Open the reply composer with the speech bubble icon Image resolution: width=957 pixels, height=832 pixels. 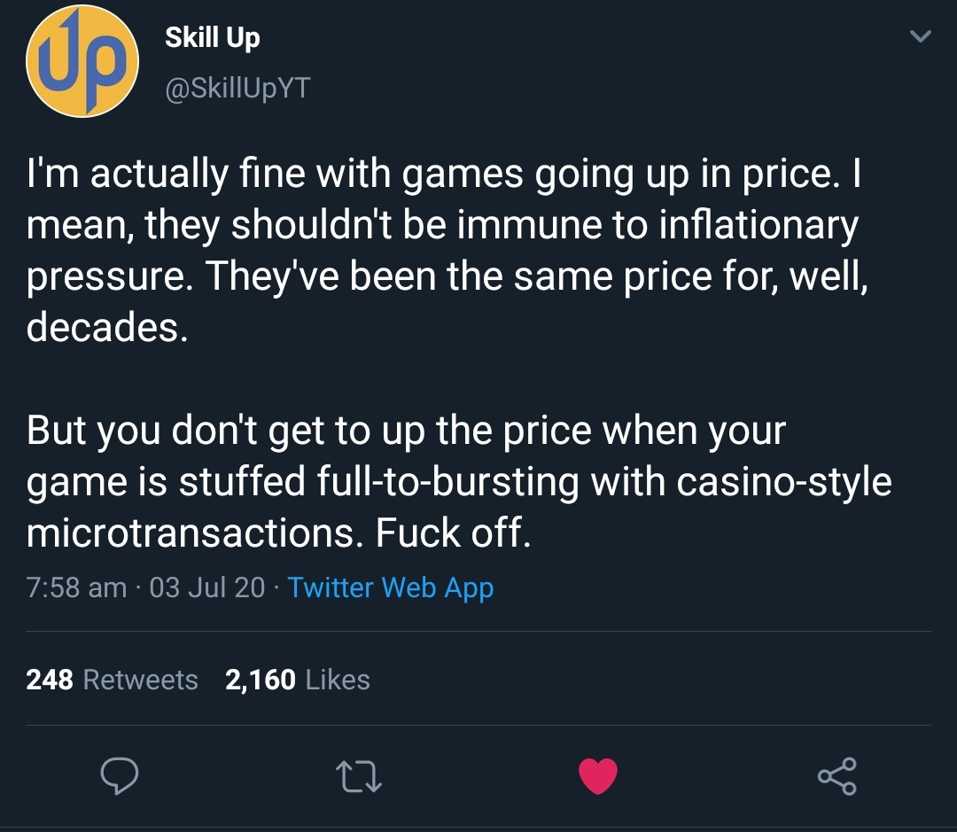pyautogui.click(x=120, y=777)
